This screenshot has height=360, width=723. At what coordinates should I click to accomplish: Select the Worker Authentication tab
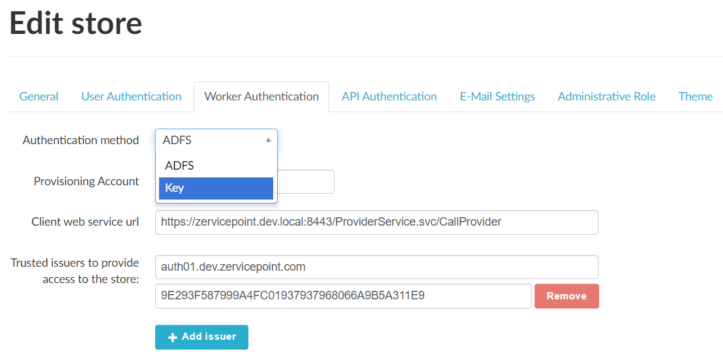[261, 97]
